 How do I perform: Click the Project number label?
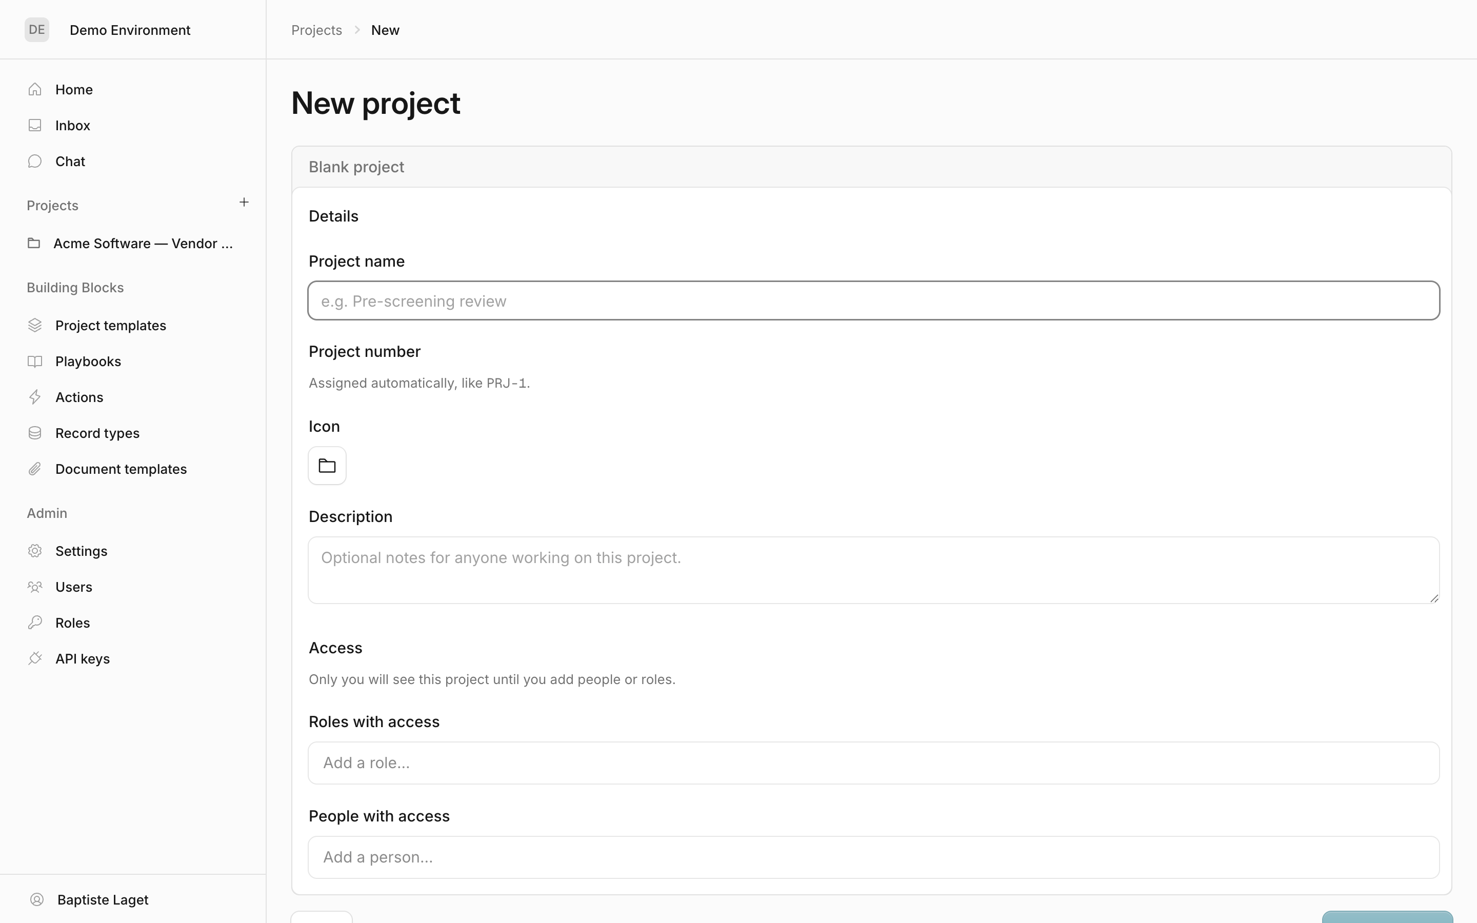364,352
